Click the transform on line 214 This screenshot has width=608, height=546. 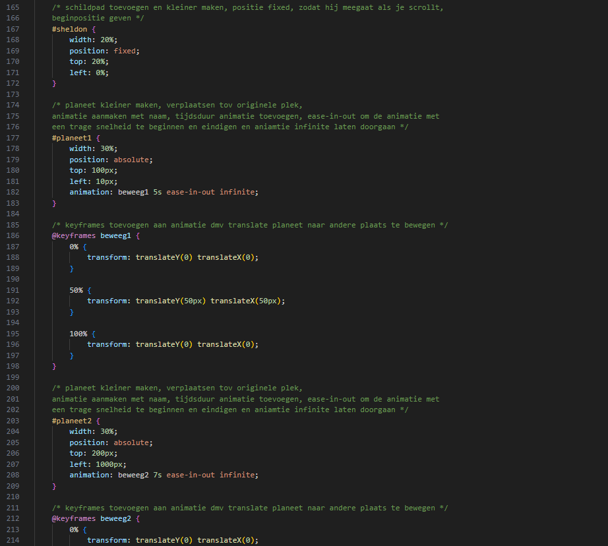click(173, 541)
